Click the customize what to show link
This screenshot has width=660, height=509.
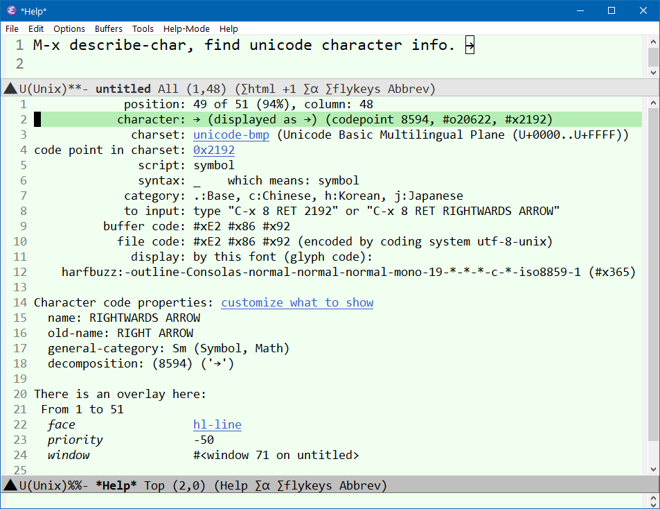tap(297, 302)
